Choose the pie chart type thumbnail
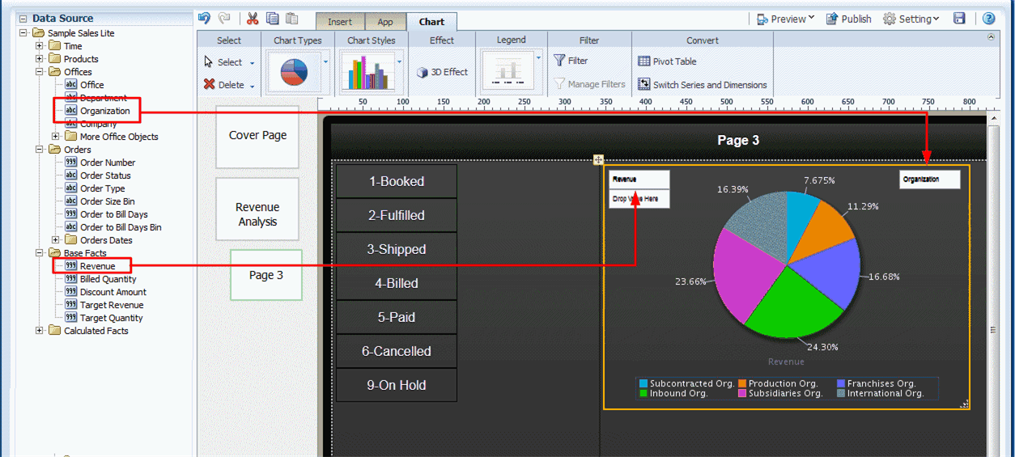This screenshot has height=457, width=1015. tap(294, 73)
